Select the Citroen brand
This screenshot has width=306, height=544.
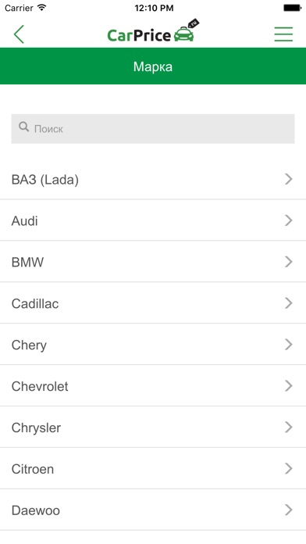point(153,468)
